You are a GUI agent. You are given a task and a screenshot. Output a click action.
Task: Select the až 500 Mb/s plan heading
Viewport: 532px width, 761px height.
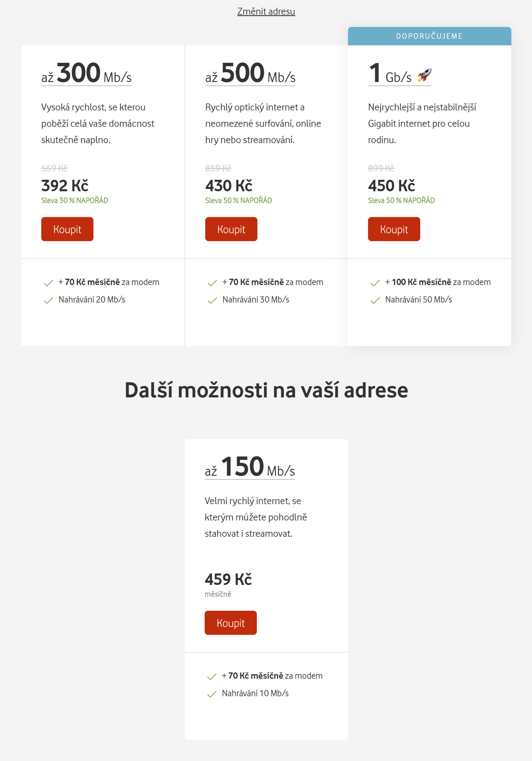pos(250,74)
